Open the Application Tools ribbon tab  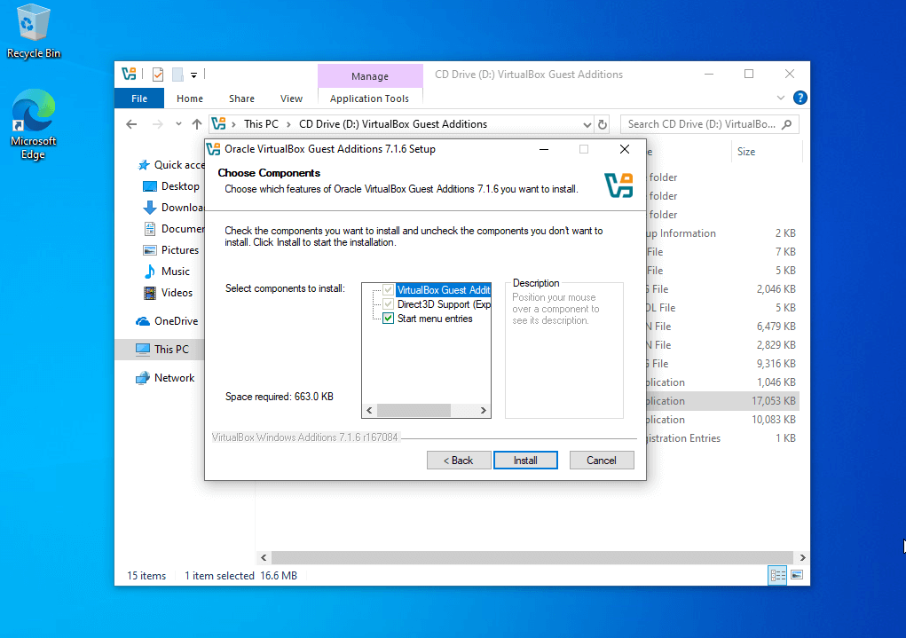[370, 98]
